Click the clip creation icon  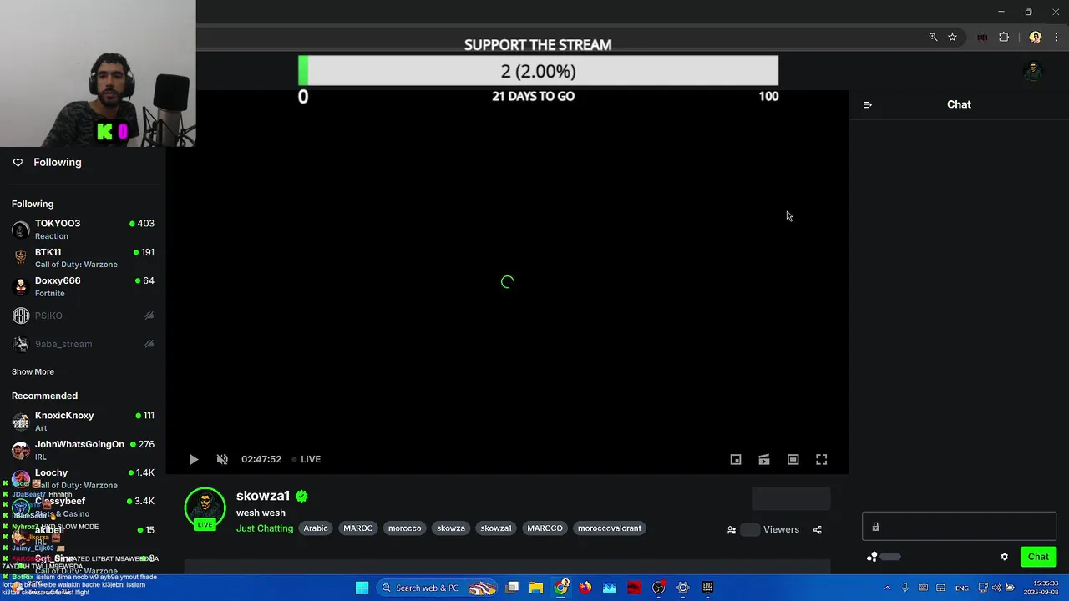pyautogui.click(x=764, y=459)
